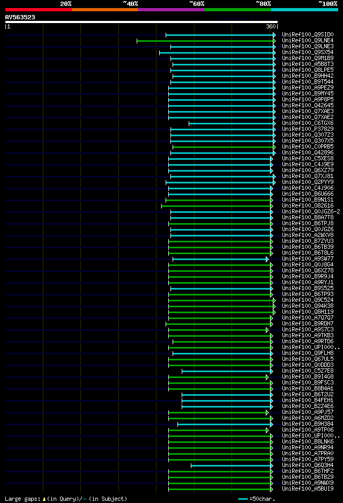Viewport: 343px width, 503px height.
Task: Select hit label UniRef100_A9NWX9
Action: 308,483
